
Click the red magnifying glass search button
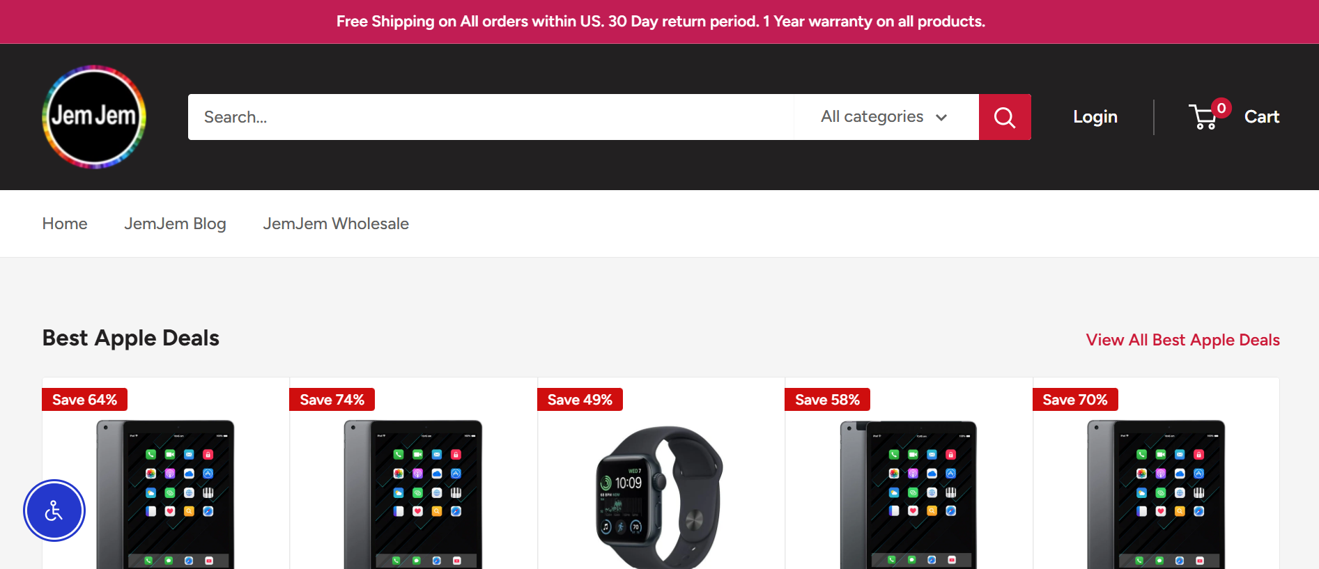tap(1005, 117)
